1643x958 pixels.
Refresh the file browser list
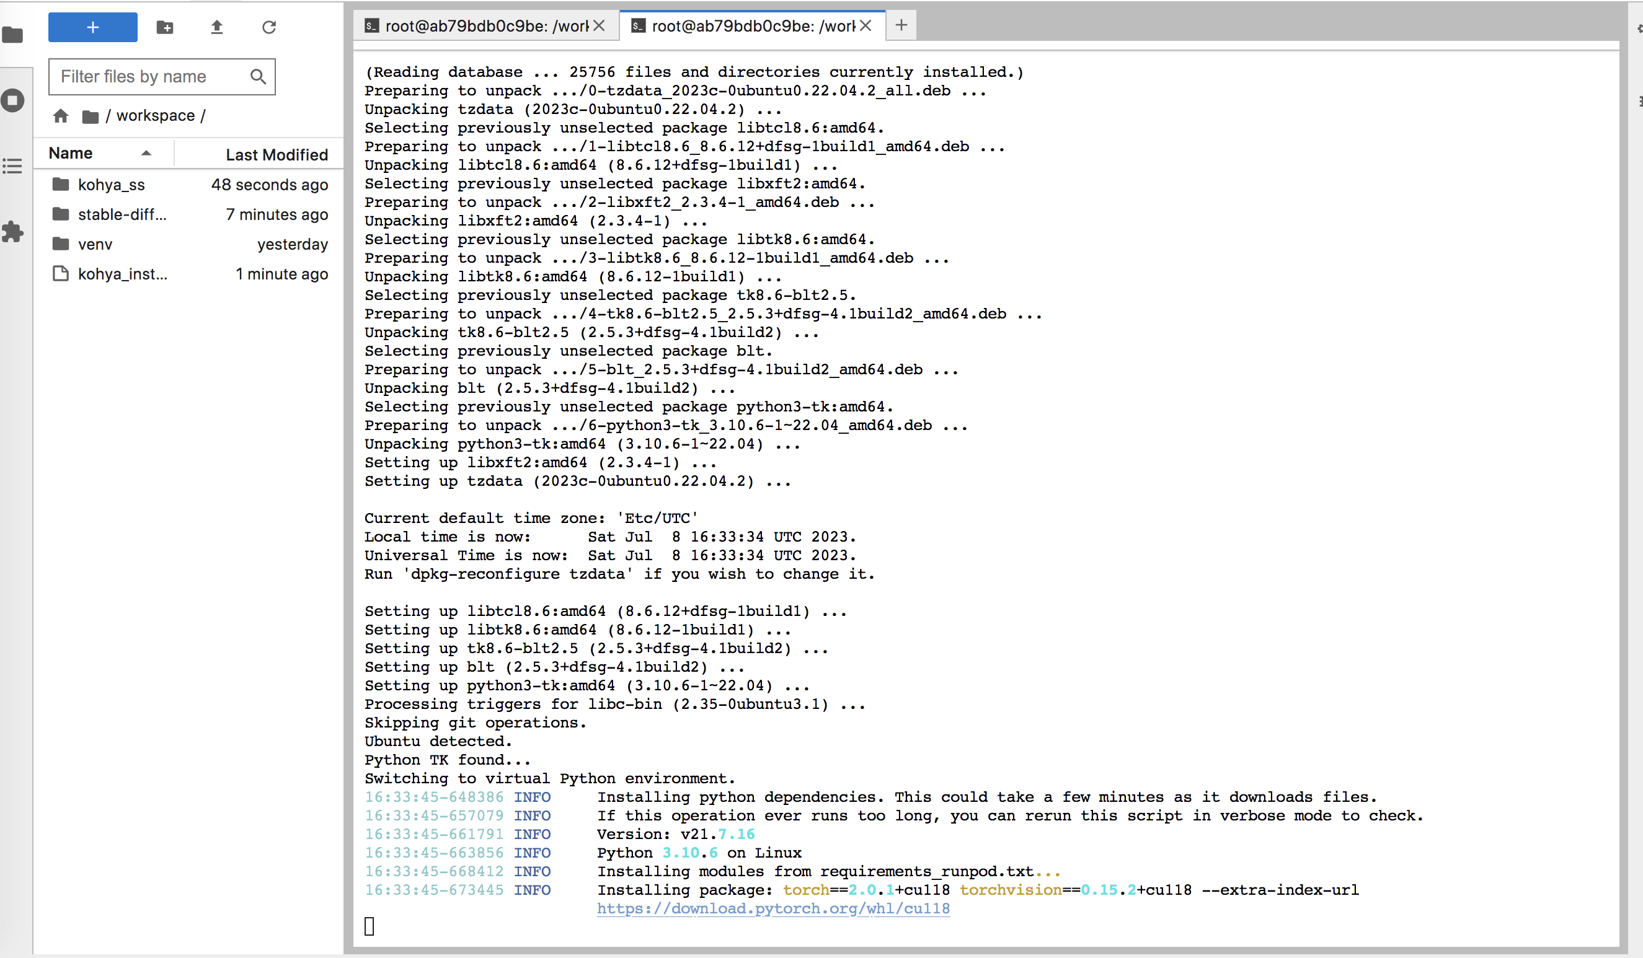tap(269, 27)
